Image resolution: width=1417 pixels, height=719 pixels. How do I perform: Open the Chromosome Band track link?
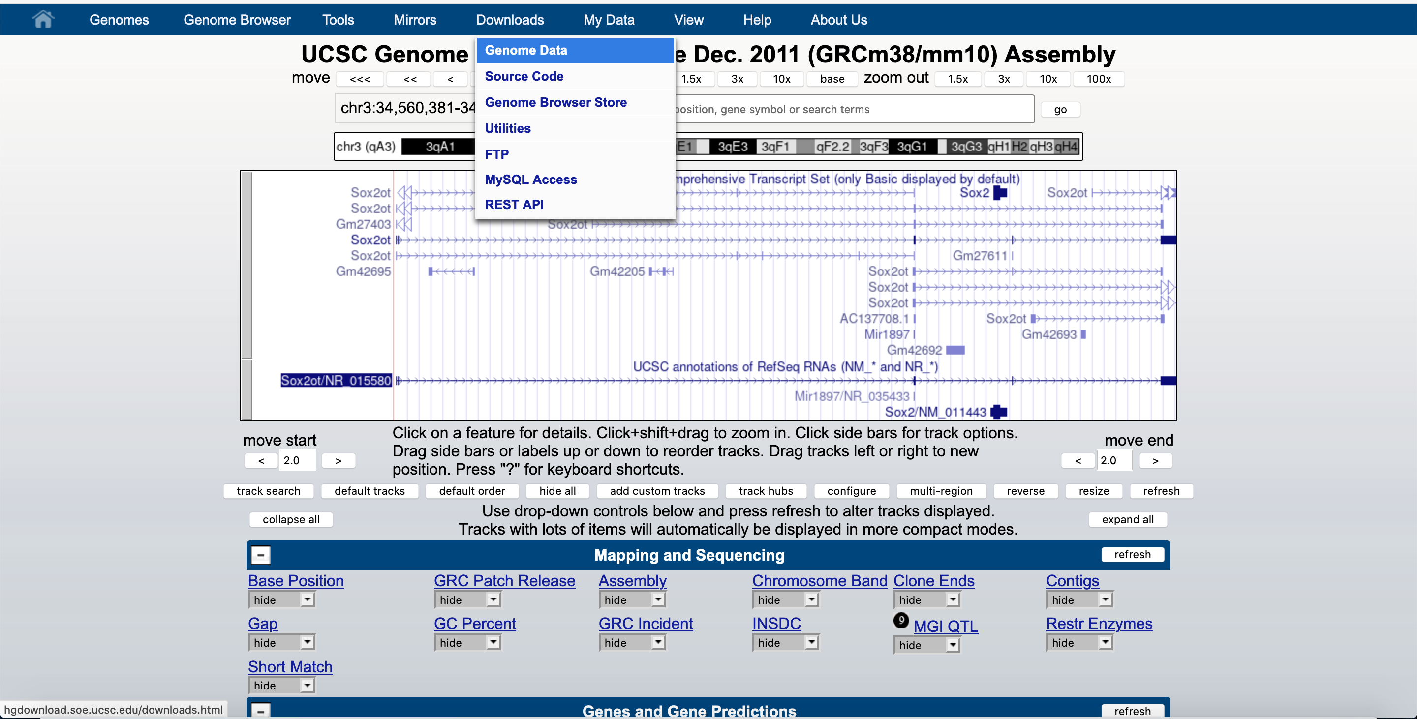(x=820, y=580)
